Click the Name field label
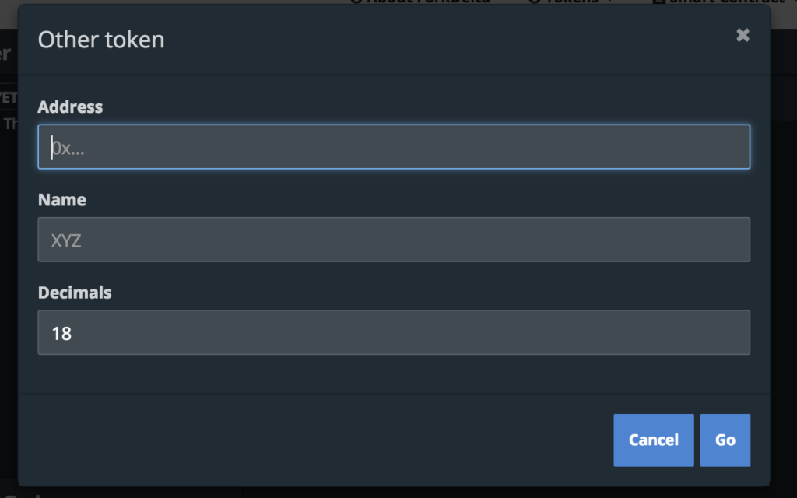This screenshot has height=498, width=797. click(62, 200)
